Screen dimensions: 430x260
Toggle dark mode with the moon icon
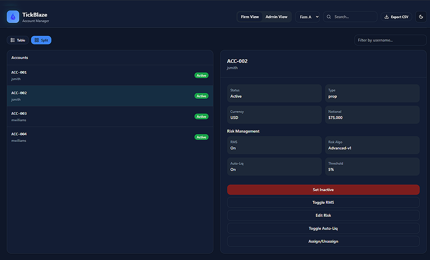click(x=421, y=17)
